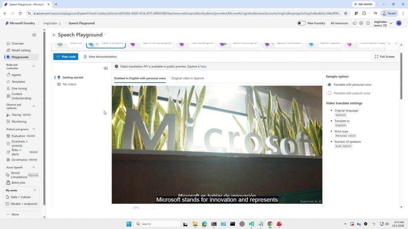Image resolution: width=408 pixels, height=229 pixels.
Task: Click the SA user avatar
Action: [398, 23]
